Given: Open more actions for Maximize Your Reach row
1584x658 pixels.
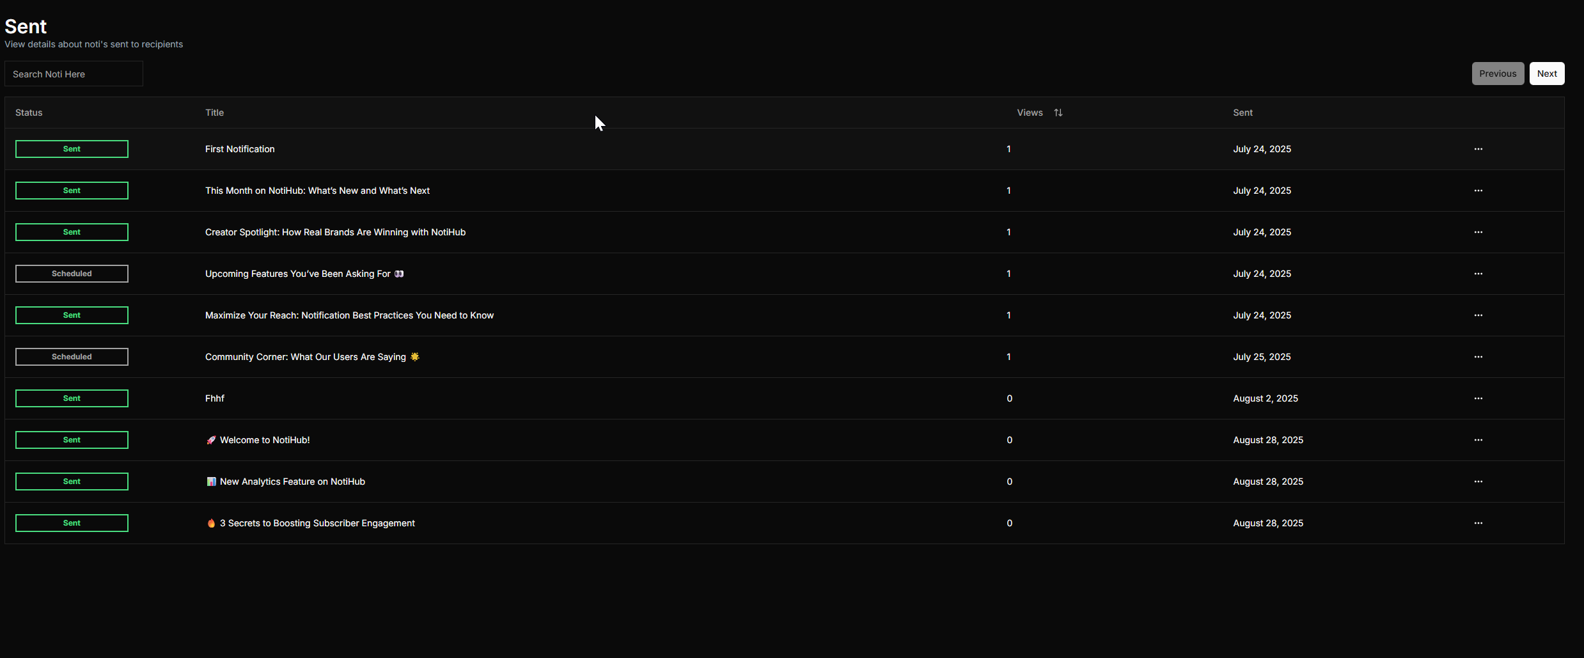Looking at the screenshot, I should point(1478,315).
